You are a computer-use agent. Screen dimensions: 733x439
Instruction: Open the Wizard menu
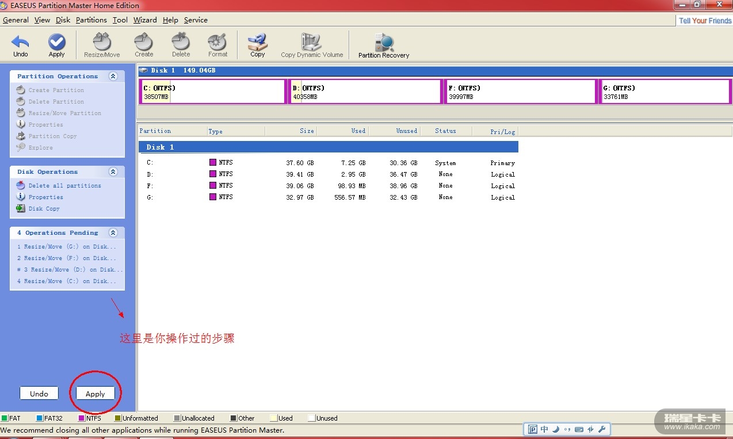(145, 20)
